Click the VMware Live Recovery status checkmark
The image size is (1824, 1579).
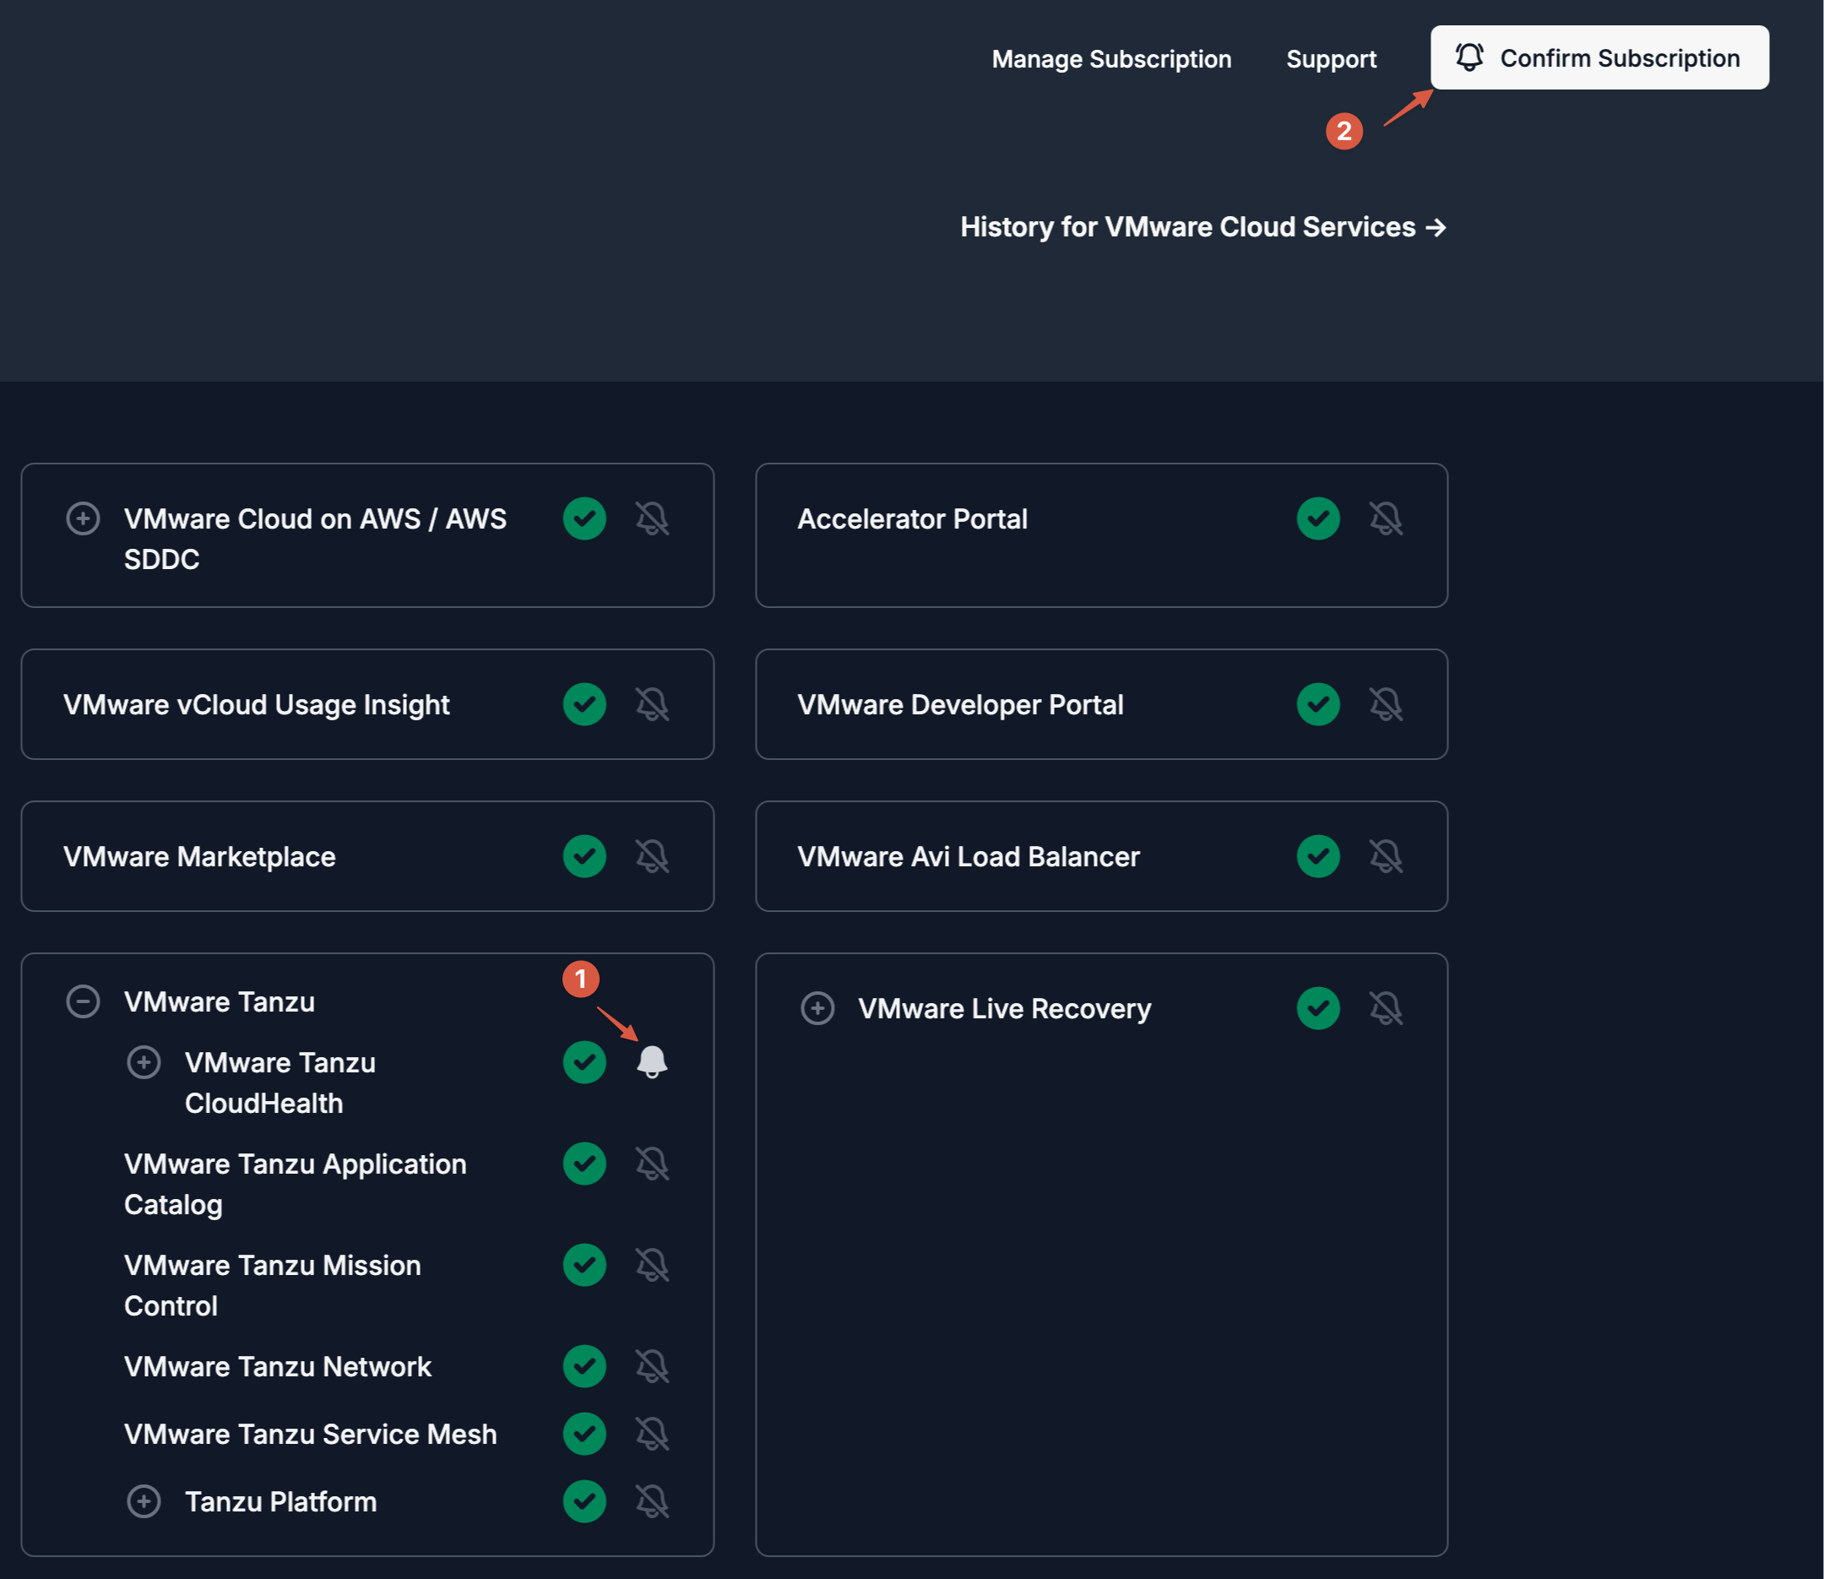click(x=1317, y=1008)
